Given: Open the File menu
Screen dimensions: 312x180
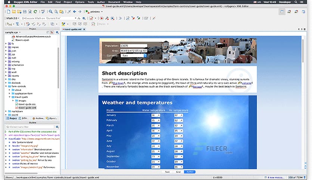Looking at the screenshot, I should 43,2.
